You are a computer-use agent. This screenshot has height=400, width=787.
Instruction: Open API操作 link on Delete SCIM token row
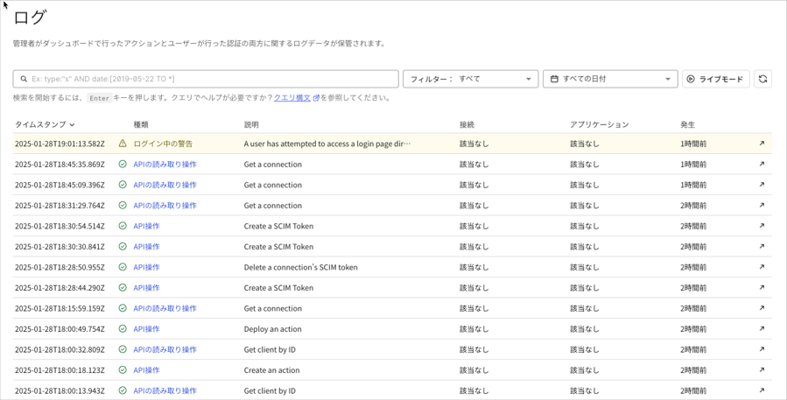[x=146, y=267]
